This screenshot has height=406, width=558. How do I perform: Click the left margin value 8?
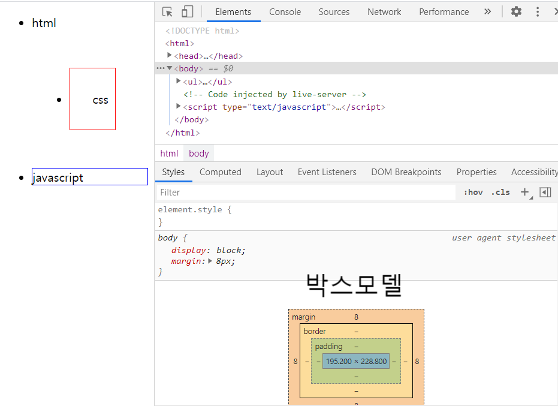[295, 362]
